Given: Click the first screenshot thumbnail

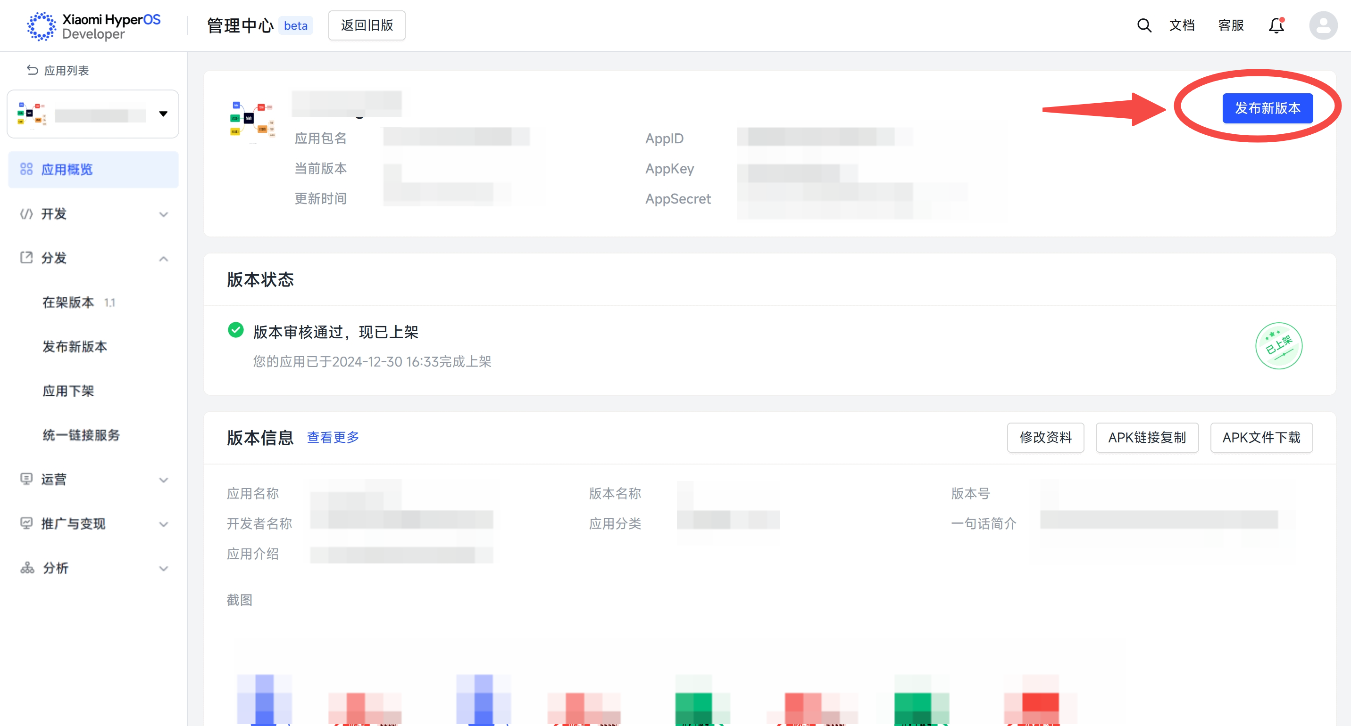Looking at the screenshot, I should click(x=265, y=699).
